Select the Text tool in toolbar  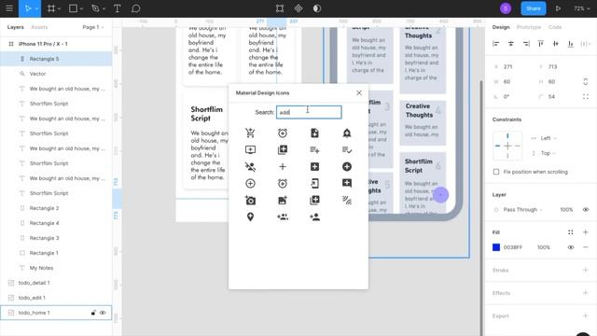point(118,8)
